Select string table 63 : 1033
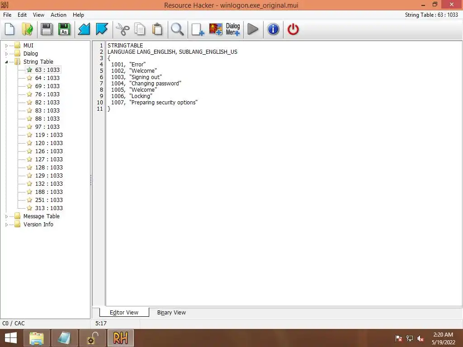Screen dimensions: 463x347 click(x=47, y=70)
